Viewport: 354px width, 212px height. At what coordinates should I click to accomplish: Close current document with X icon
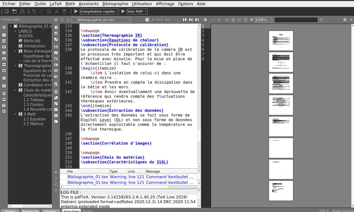tap(147, 20)
